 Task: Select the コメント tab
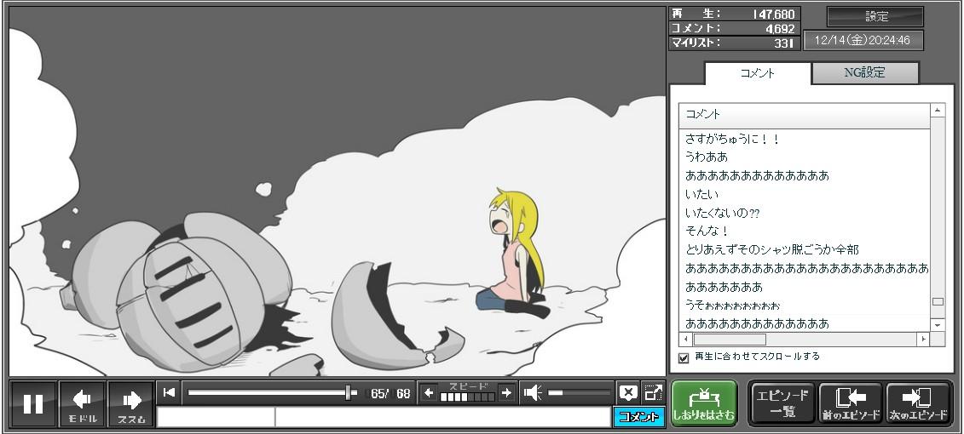(x=757, y=73)
